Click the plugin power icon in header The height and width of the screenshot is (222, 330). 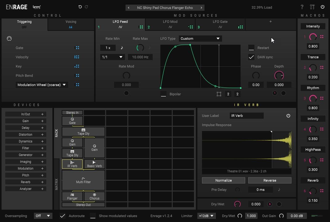pyautogui.click(x=322, y=7)
